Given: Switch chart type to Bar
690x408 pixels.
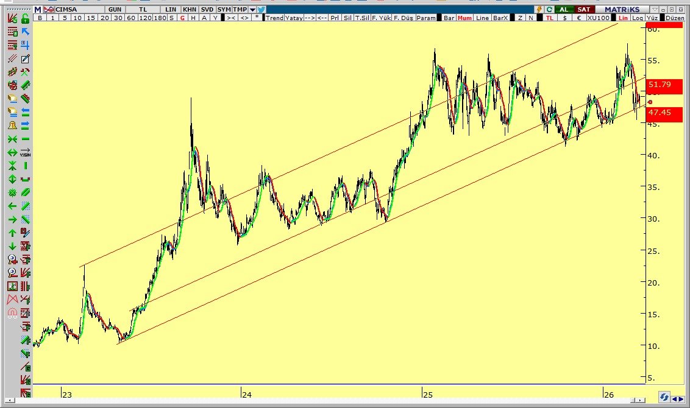Looking at the screenshot, I should pos(449,18).
